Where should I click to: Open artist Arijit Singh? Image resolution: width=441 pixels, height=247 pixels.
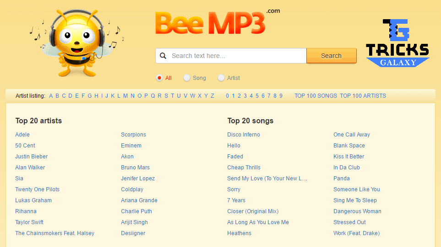[x=135, y=222]
